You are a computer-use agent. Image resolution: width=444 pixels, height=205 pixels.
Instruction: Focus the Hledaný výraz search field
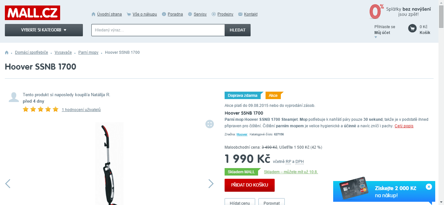[158, 30]
